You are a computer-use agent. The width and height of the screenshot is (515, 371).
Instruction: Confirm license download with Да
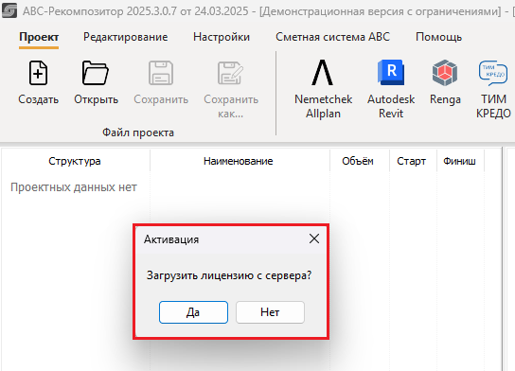(193, 312)
